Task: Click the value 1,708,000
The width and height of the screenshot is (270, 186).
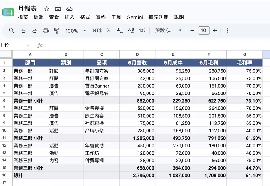Action: click(x=209, y=175)
